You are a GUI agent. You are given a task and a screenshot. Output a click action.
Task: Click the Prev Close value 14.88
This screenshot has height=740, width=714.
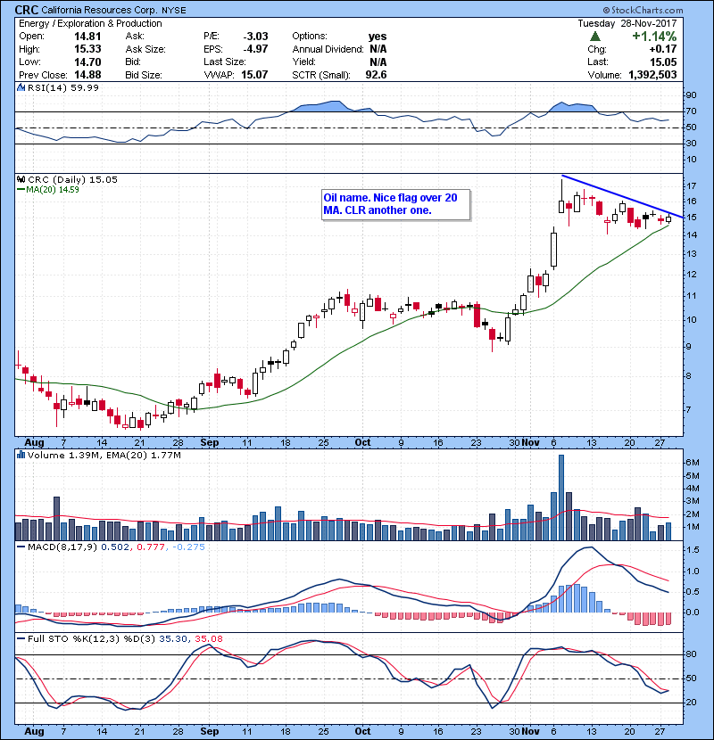tap(87, 75)
